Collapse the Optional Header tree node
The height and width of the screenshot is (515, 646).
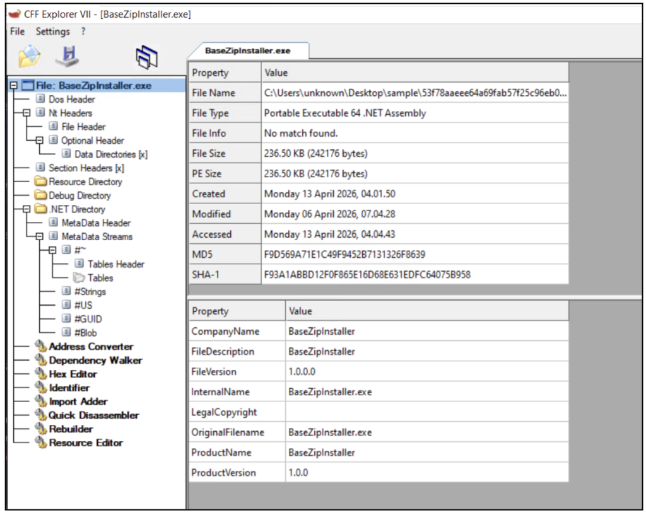39,141
